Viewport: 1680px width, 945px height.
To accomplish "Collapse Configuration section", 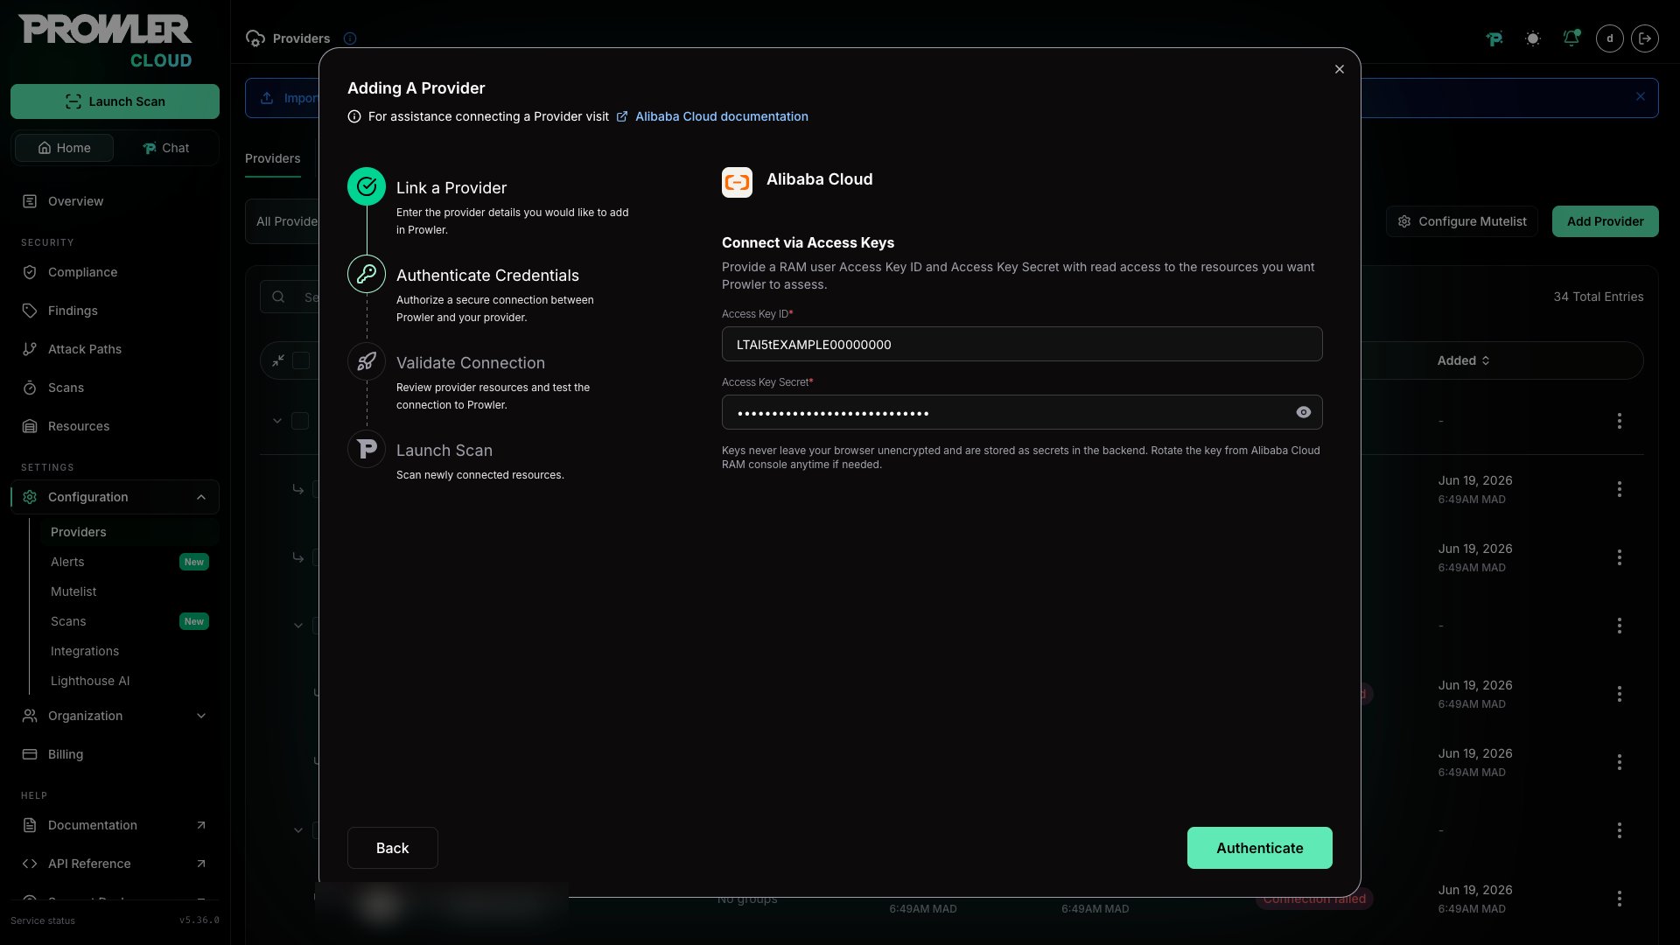I will (x=115, y=497).
